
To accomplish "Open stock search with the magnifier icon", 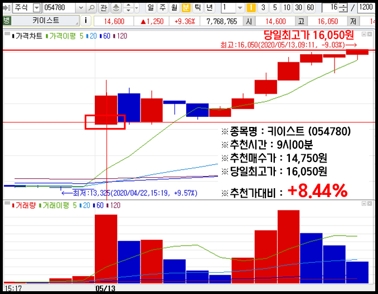I will (x=91, y=8).
